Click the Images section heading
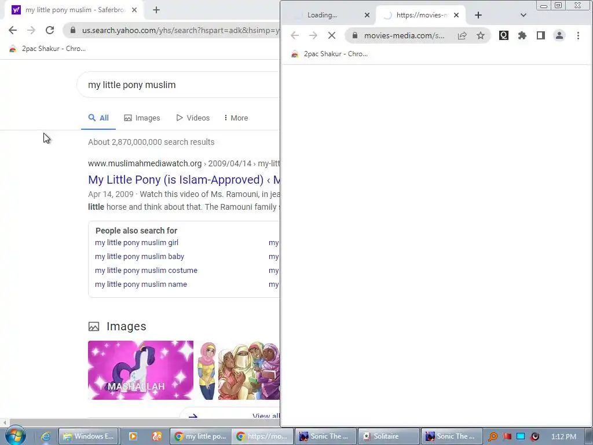Viewport: 593px width, 445px height. point(126,326)
